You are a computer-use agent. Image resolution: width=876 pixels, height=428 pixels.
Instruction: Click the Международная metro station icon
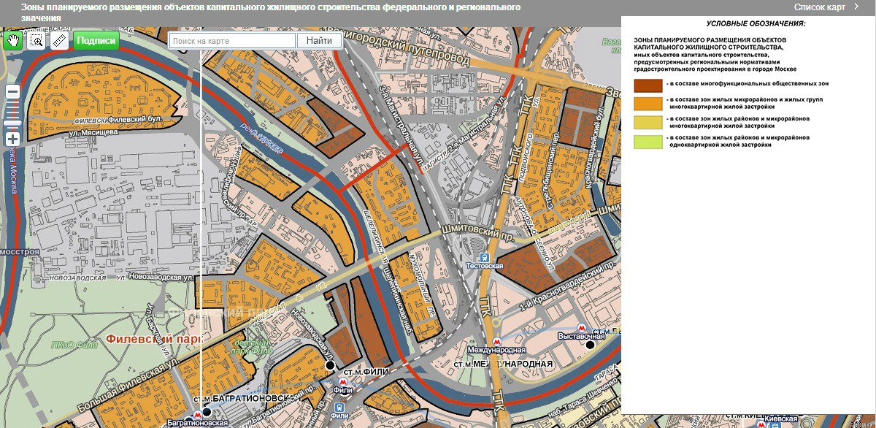497,341
